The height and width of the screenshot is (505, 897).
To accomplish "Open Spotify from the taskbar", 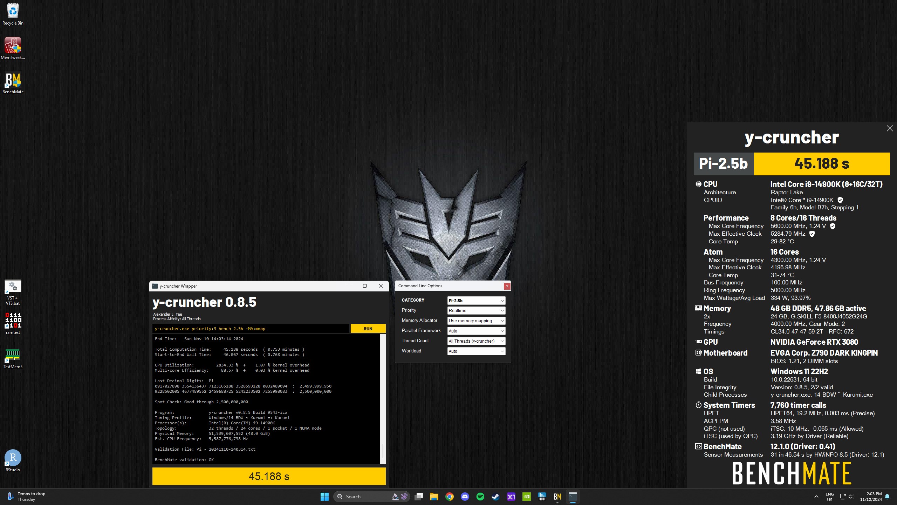I will click(480, 497).
